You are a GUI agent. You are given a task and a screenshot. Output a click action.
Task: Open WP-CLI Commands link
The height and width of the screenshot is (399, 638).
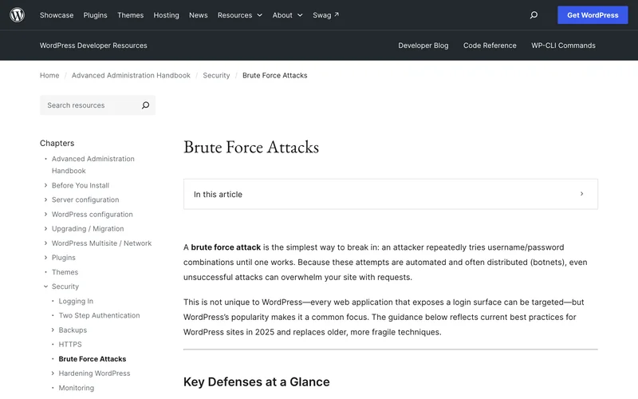click(563, 45)
